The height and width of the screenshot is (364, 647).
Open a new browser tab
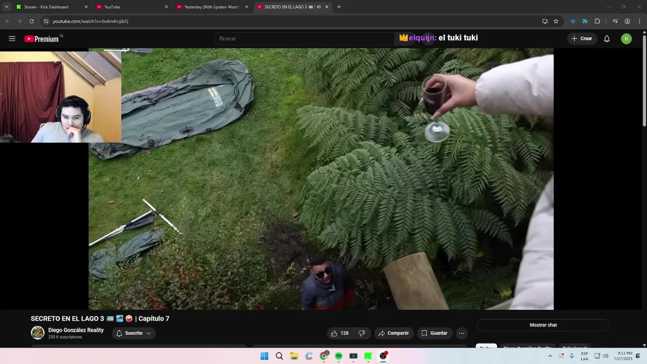339,7
